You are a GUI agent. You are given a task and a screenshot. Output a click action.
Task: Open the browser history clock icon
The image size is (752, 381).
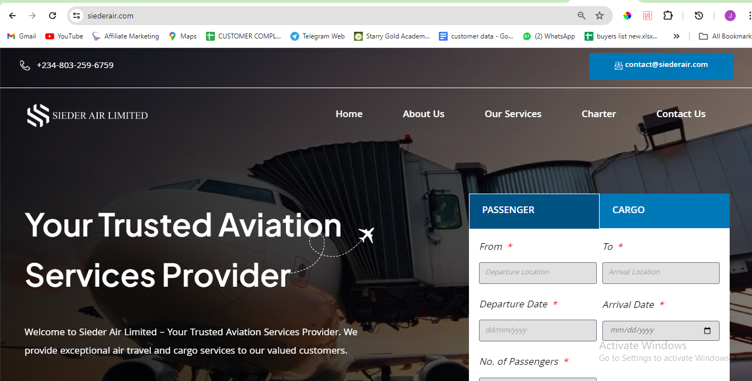coord(698,16)
